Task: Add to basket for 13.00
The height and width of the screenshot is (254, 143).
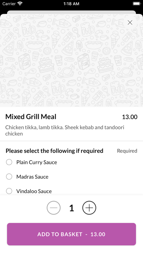Action: coord(71,234)
